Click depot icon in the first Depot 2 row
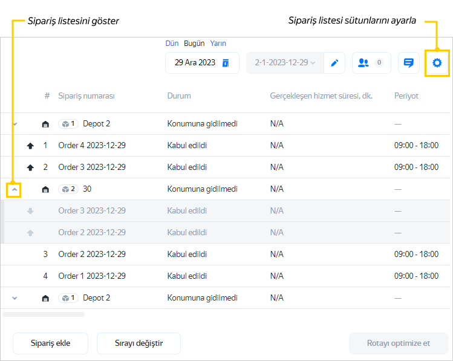The width and height of the screenshot is (453, 361). [45, 124]
